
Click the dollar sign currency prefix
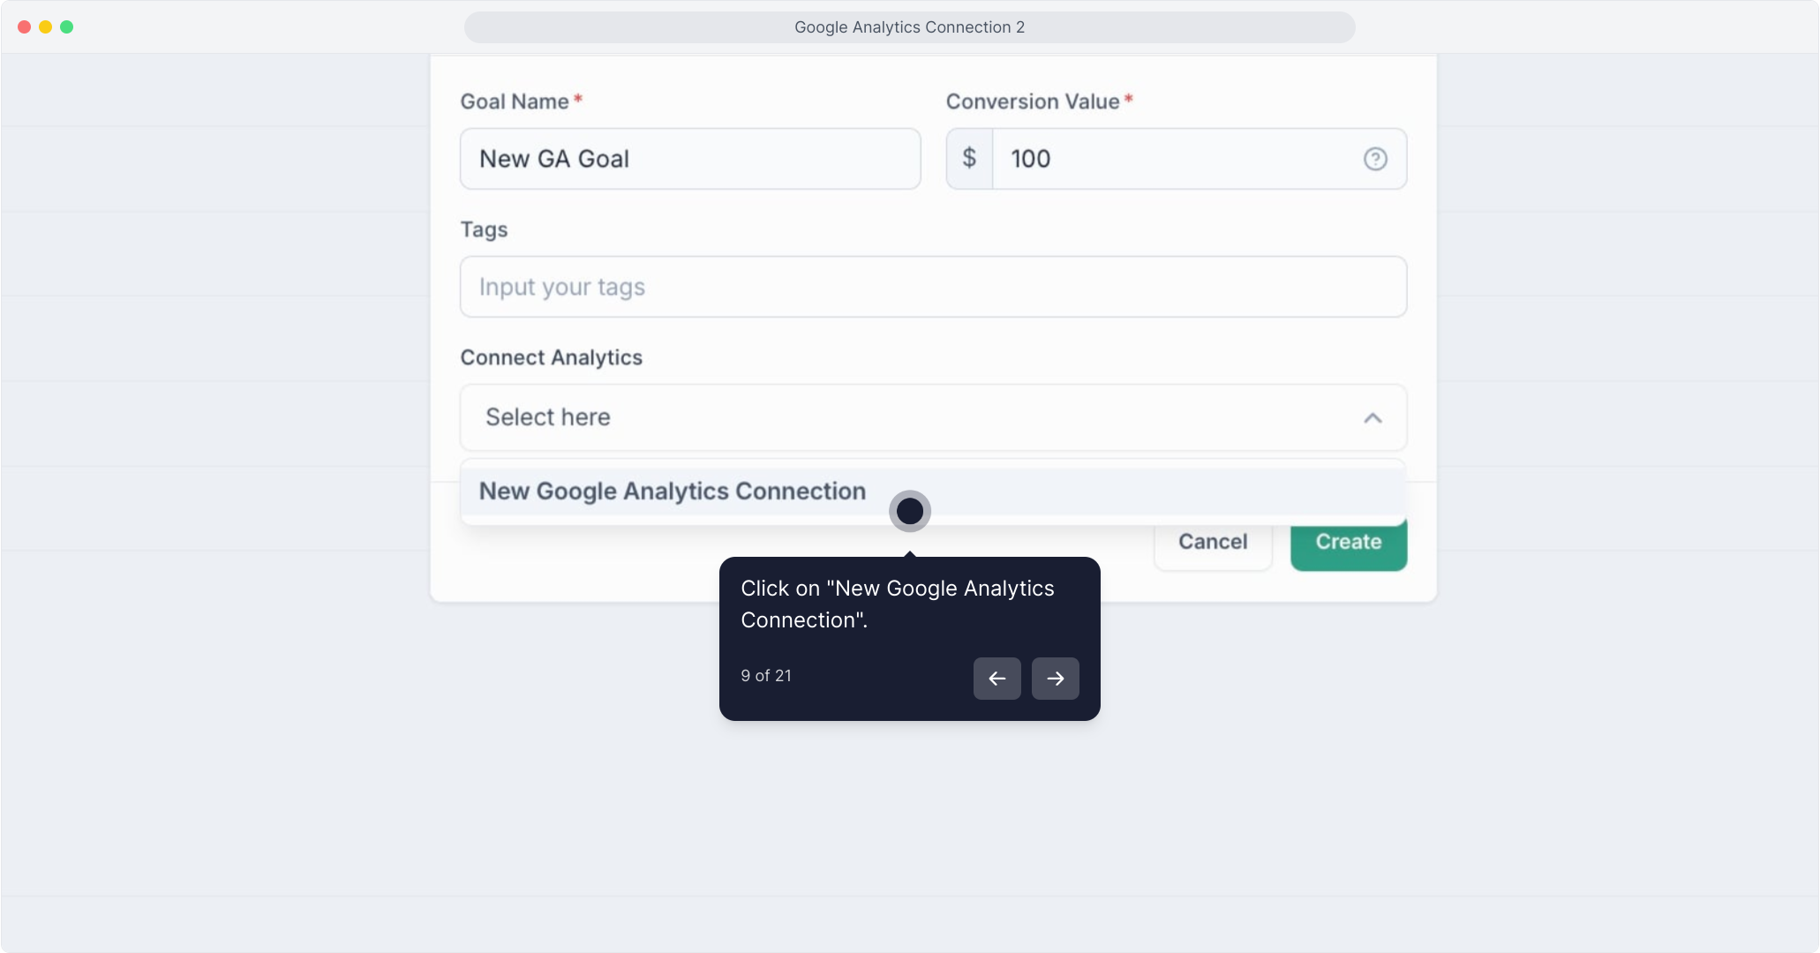coord(969,159)
